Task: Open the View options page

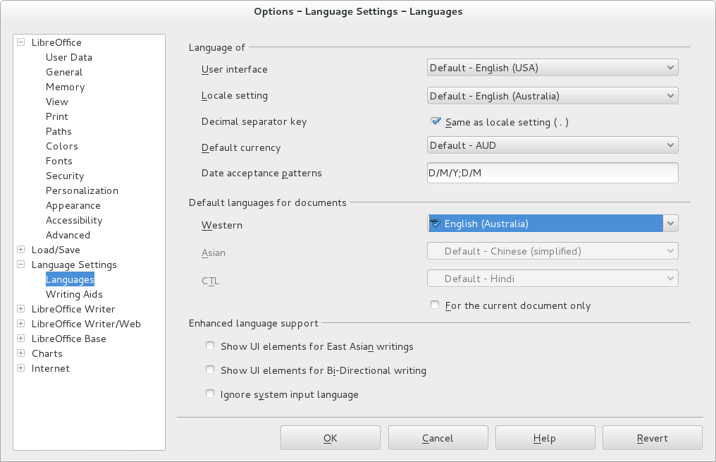Action: (56, 102)
